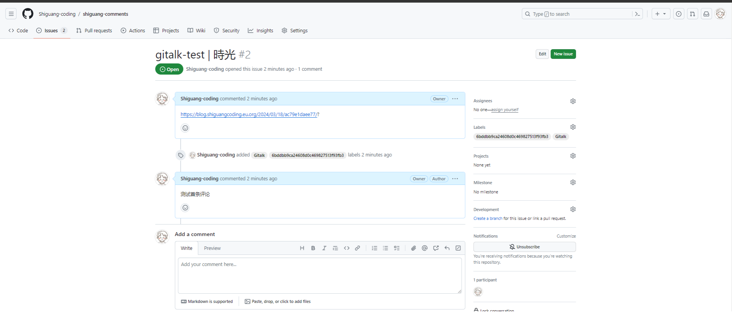Apply bold formatting in comment editor
This screenshot has height=331, width=732.
[313, 248]
